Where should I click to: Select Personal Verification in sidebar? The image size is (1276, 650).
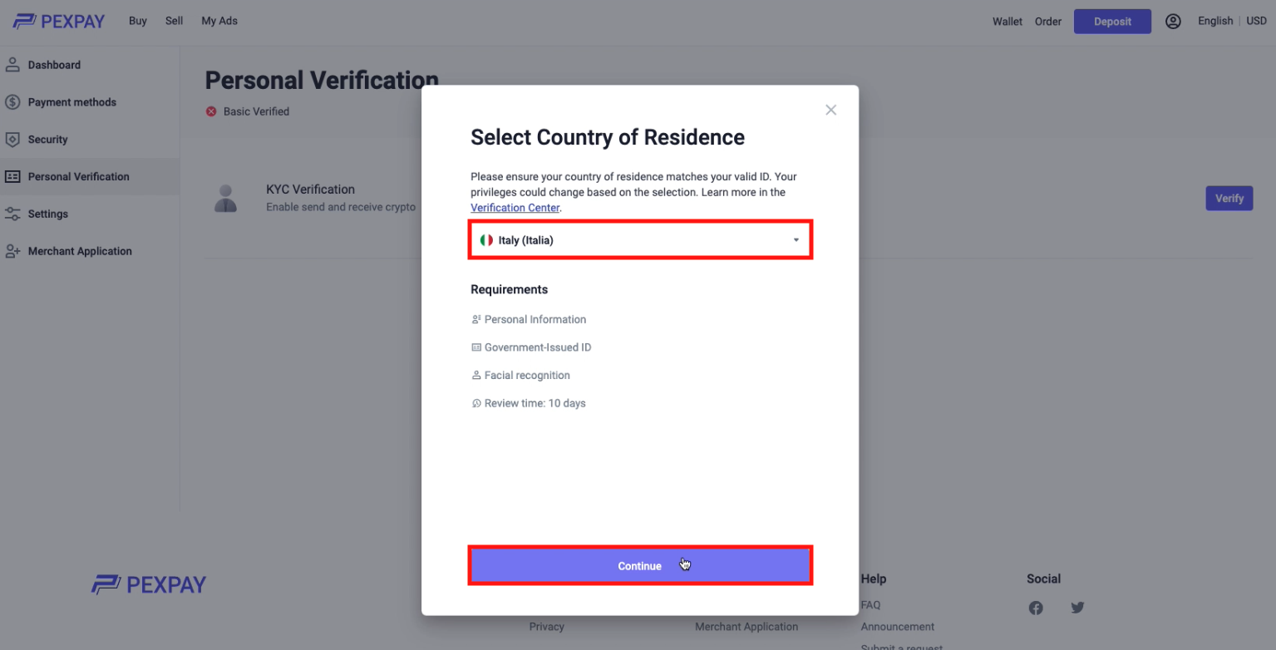(x=78, y=177)
